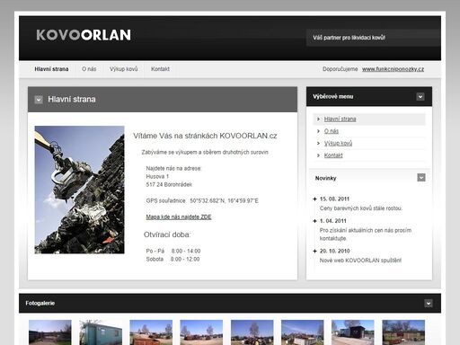The height and width of the screenshot is (345, 460).
Task: Open the map link Mapa kde nás najdete ZDE
Action: click(x=179, y=217)
